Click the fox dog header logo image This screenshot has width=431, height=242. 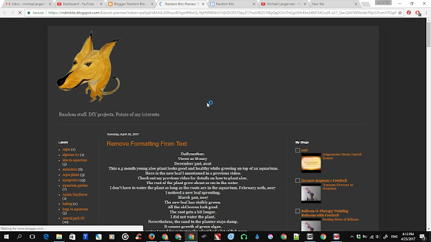pyautogui.click(x=89, y=67)
